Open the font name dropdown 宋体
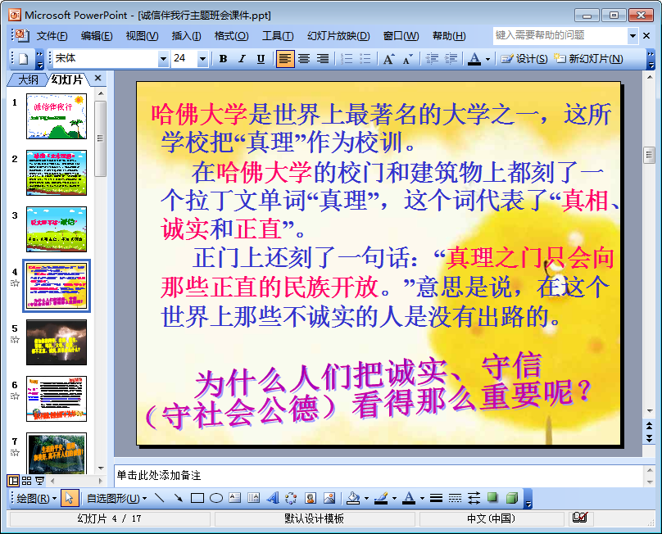The width and height of the screenshot is (662, 534). 163,59
